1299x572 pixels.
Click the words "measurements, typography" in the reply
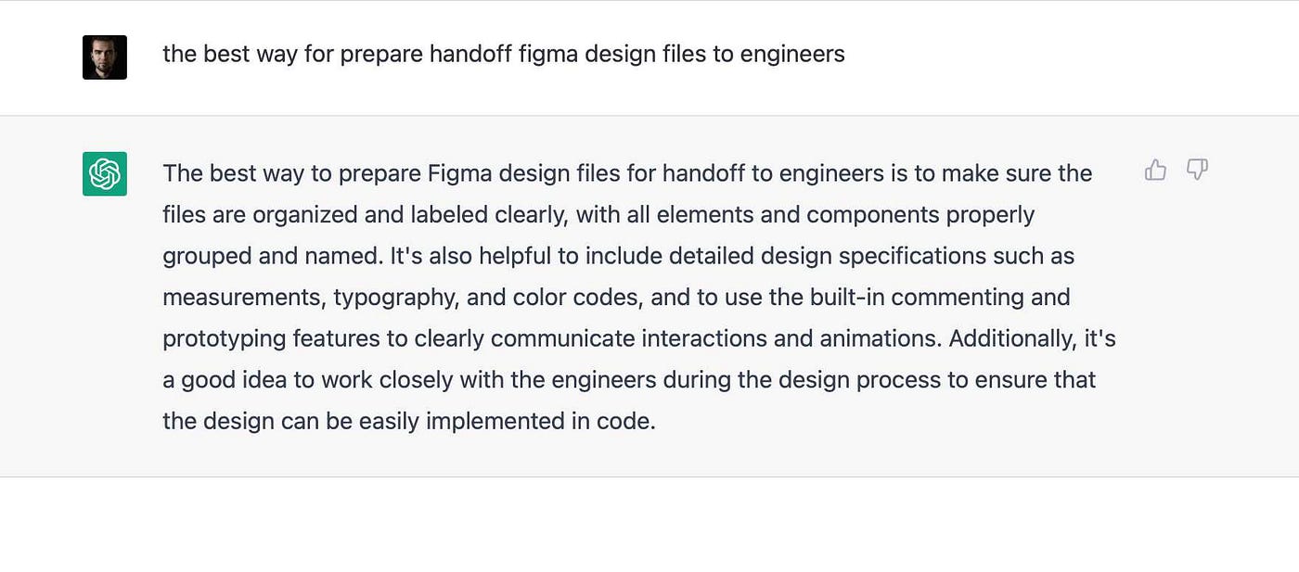[x=311, y=298]
